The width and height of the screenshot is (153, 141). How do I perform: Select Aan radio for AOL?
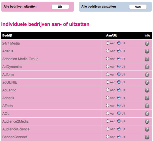click(x=107, y=113)
